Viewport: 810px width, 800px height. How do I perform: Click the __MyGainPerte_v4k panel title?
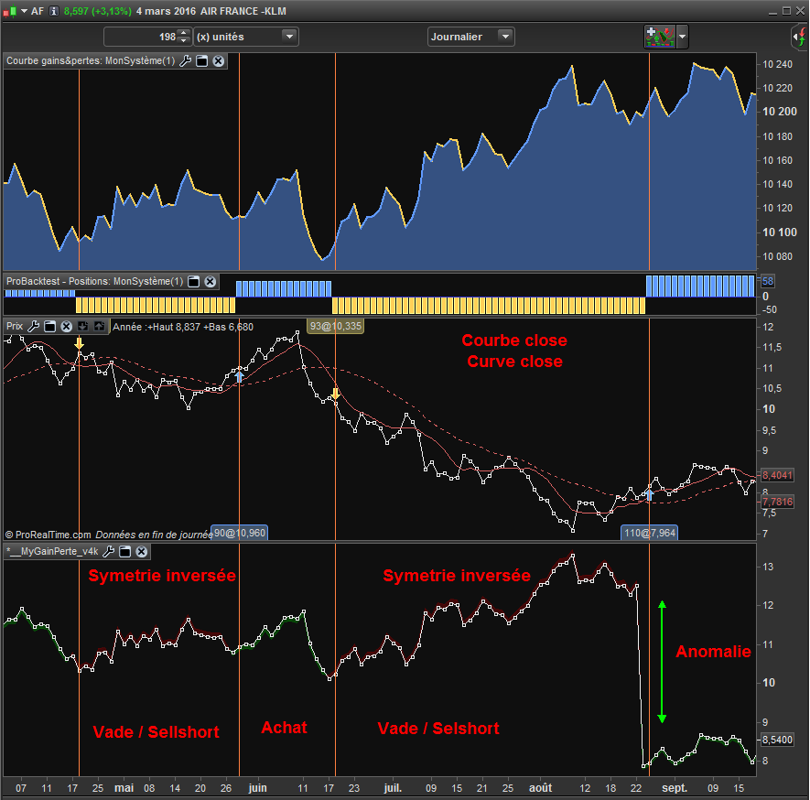(x=52, y=552)
